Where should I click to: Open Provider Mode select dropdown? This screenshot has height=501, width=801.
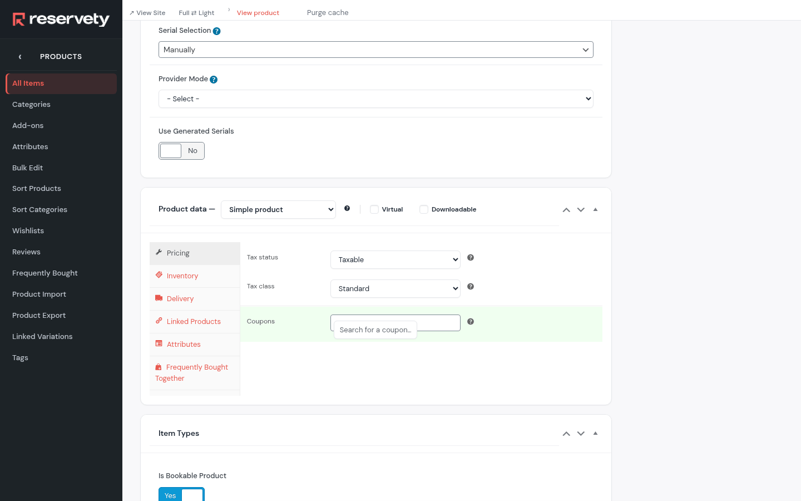(x=376, y=99)
